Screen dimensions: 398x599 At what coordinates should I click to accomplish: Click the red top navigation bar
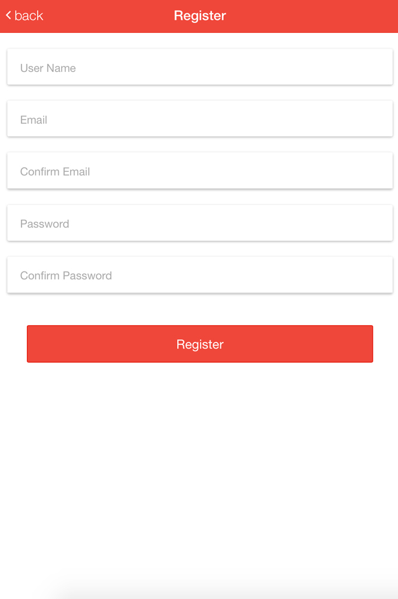(x=311, y=16)
